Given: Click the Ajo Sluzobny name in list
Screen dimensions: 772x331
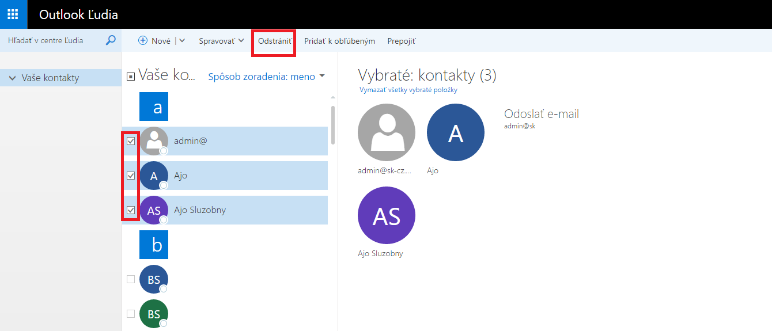Looking at the screenshot, I should 200,210.
